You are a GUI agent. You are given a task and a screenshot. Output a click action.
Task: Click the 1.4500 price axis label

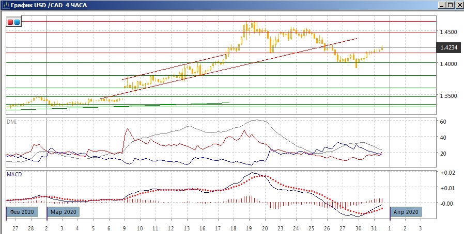447,32
